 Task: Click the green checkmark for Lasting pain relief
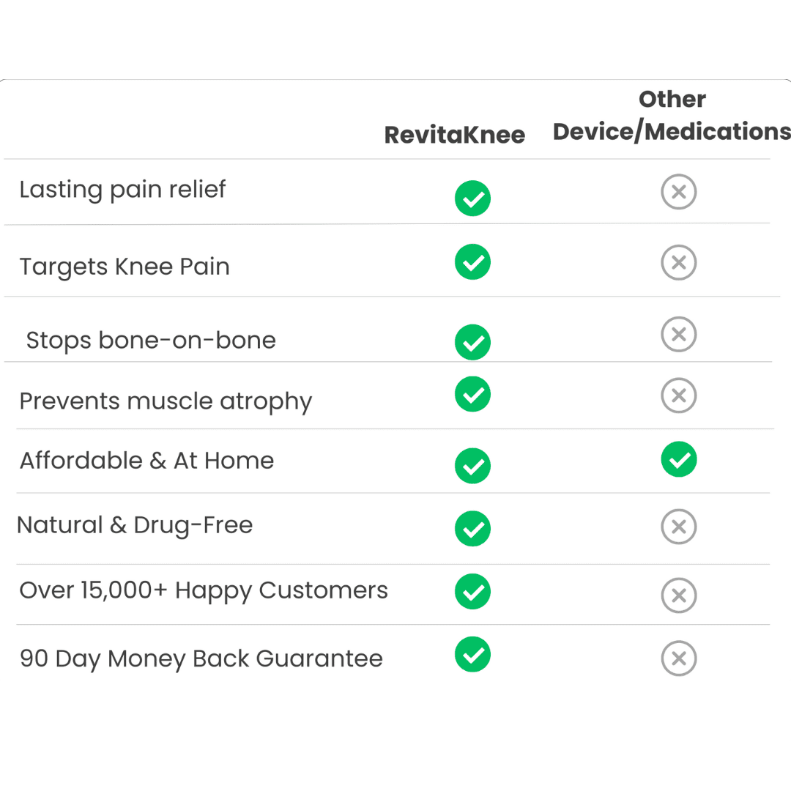(x=472, y=198)
